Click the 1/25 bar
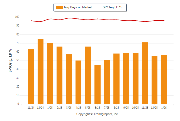This screenshot has width=180, height=121. pos(50,74)
